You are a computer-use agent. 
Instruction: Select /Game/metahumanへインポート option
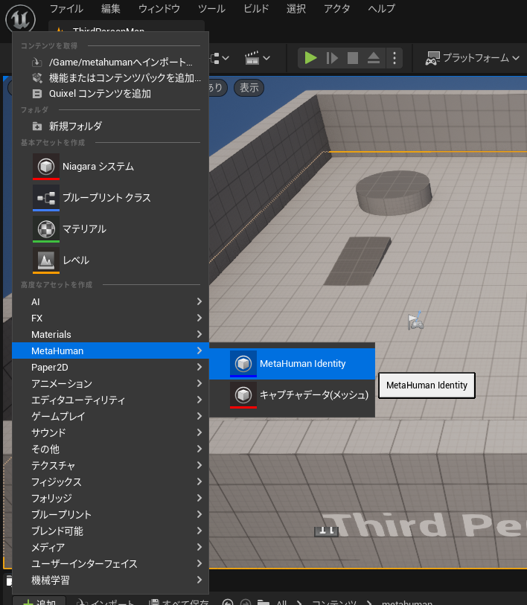tap(110, 62)
